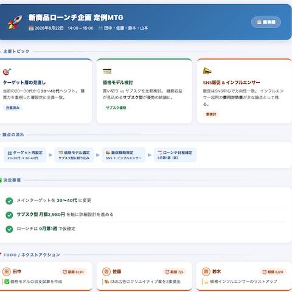Click the calendar icon in ローンチ日程確定 step

click(x=160, y=153)
